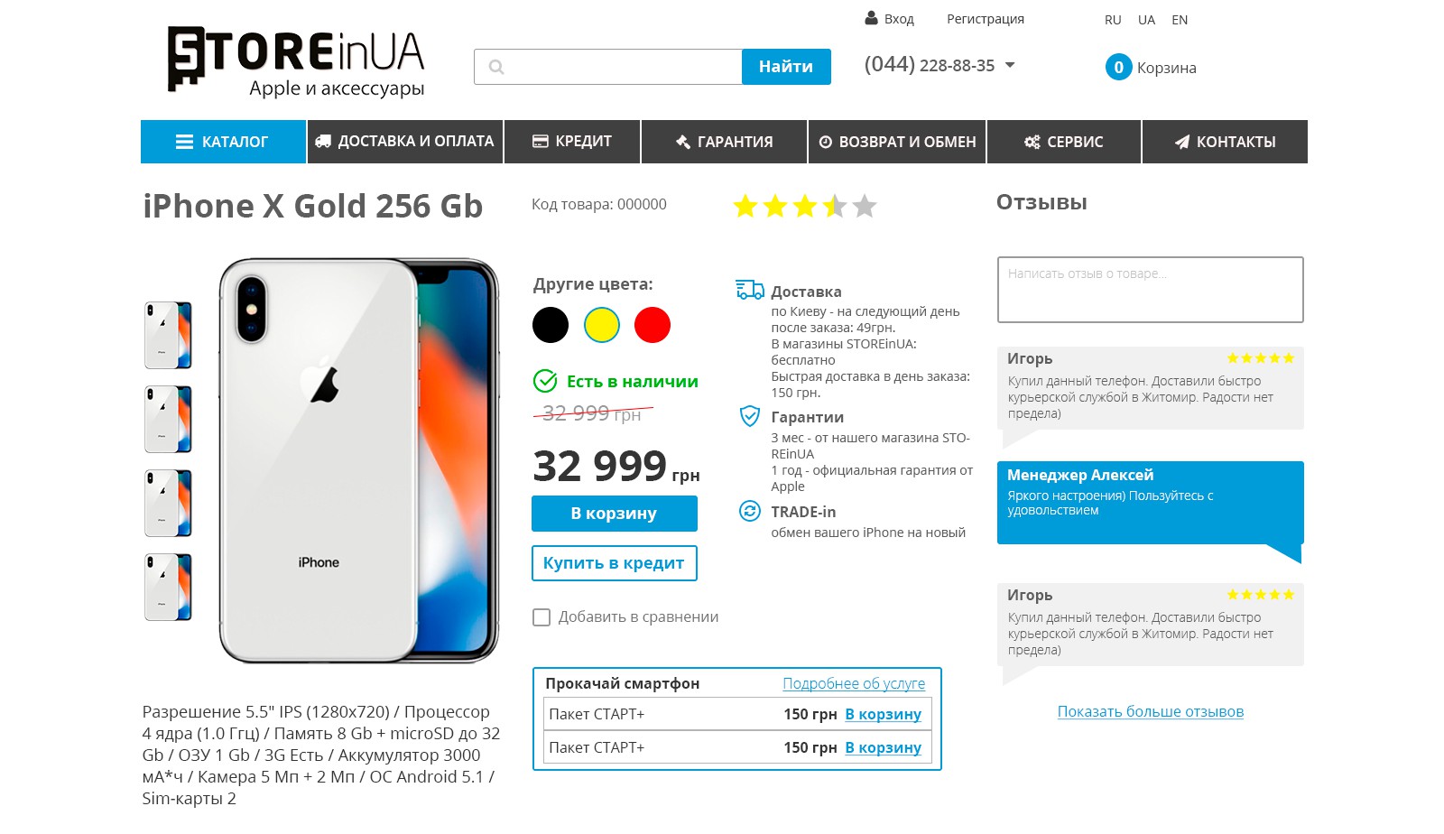This screenshot has width=1444, height=834.
Task: Switch language to UA
Action: (x=1146, y=20)
